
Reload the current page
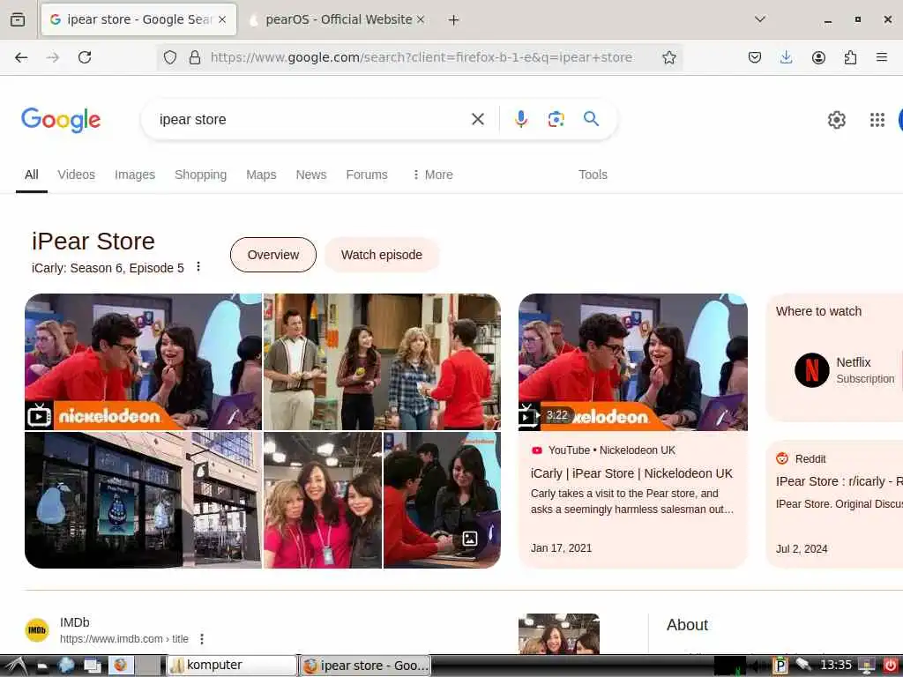click(85, 57)
